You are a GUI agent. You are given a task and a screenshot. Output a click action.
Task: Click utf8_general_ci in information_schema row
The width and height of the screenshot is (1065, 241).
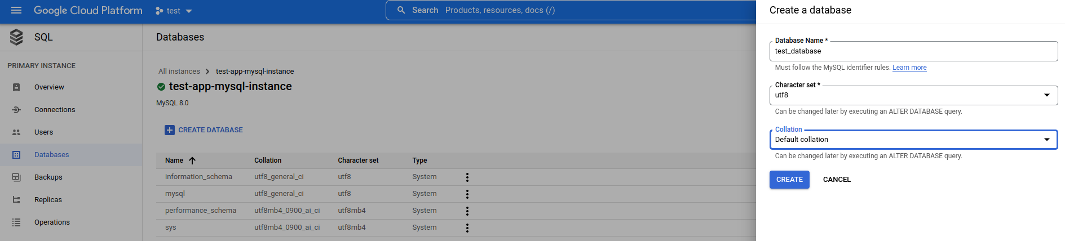pyautogui.click(x=279, y=177)
